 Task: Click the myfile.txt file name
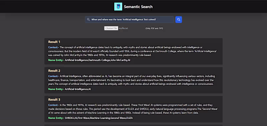coord(123,28)
